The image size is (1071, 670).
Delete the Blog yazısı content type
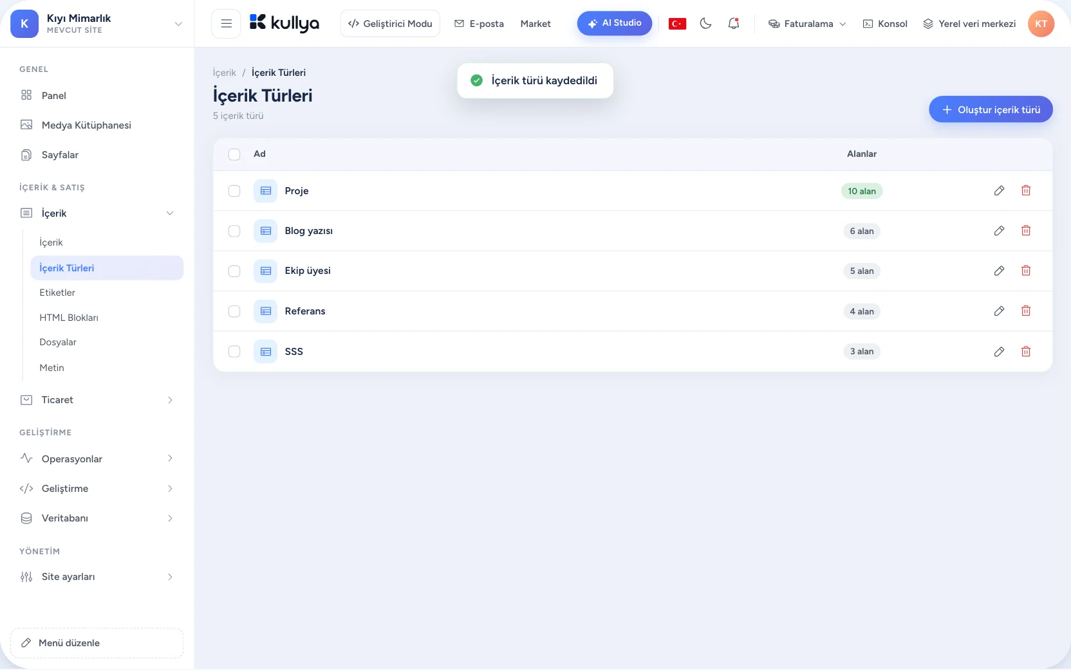(x=1026, y=231)
